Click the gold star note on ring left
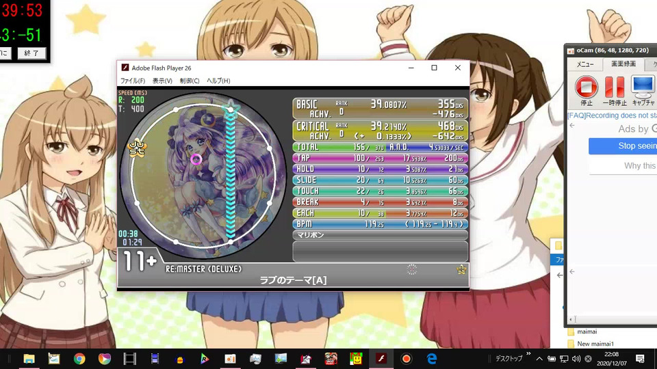This screenshot has height=369, width=657. (x=137, y=147)
